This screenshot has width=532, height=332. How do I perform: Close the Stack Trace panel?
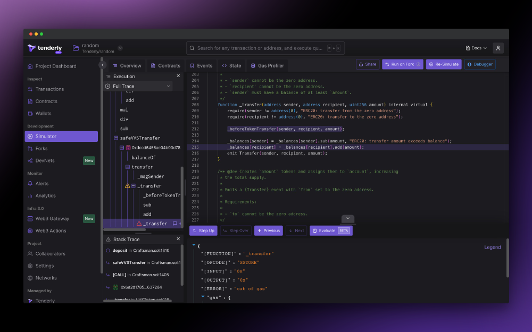(x=178, y=239)
